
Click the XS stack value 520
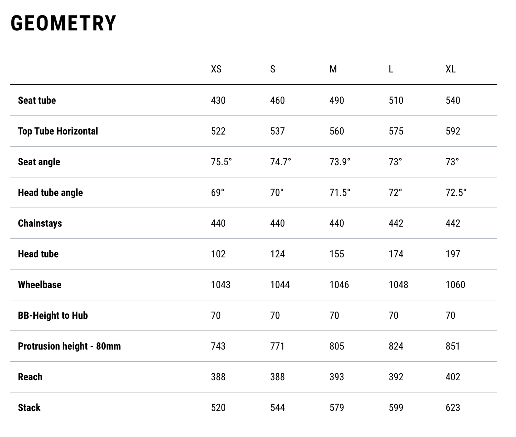tap(218, 408)
